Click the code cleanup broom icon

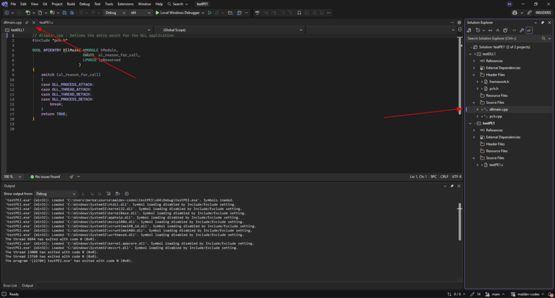pos(72,176)
